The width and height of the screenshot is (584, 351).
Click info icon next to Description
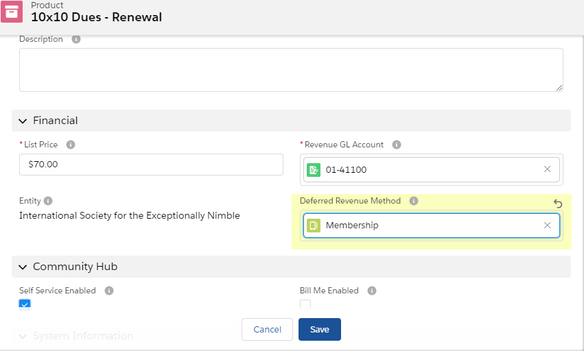76,39
